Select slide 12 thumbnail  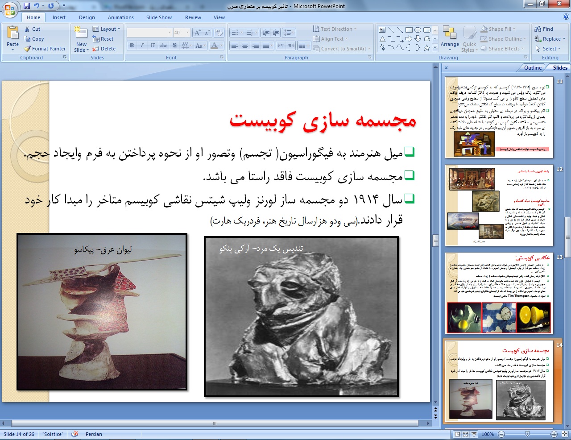[499, 206]
